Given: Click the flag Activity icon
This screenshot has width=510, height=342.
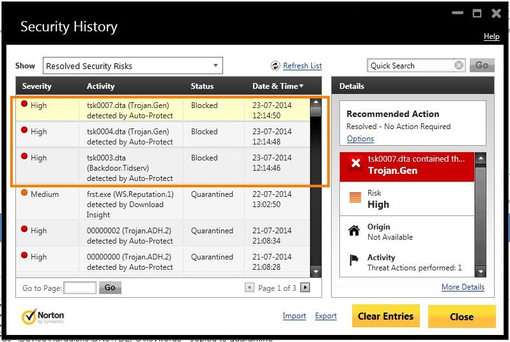Looking at the screenshot, I should pyautogui.click(x=353, y=260).
